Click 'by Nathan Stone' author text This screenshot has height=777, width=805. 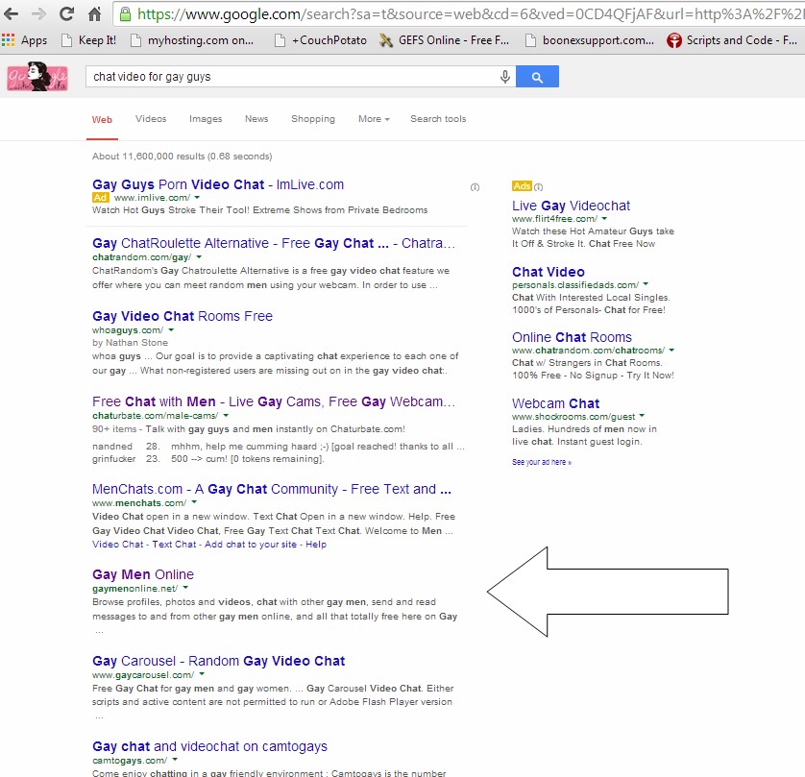[130, 343]
